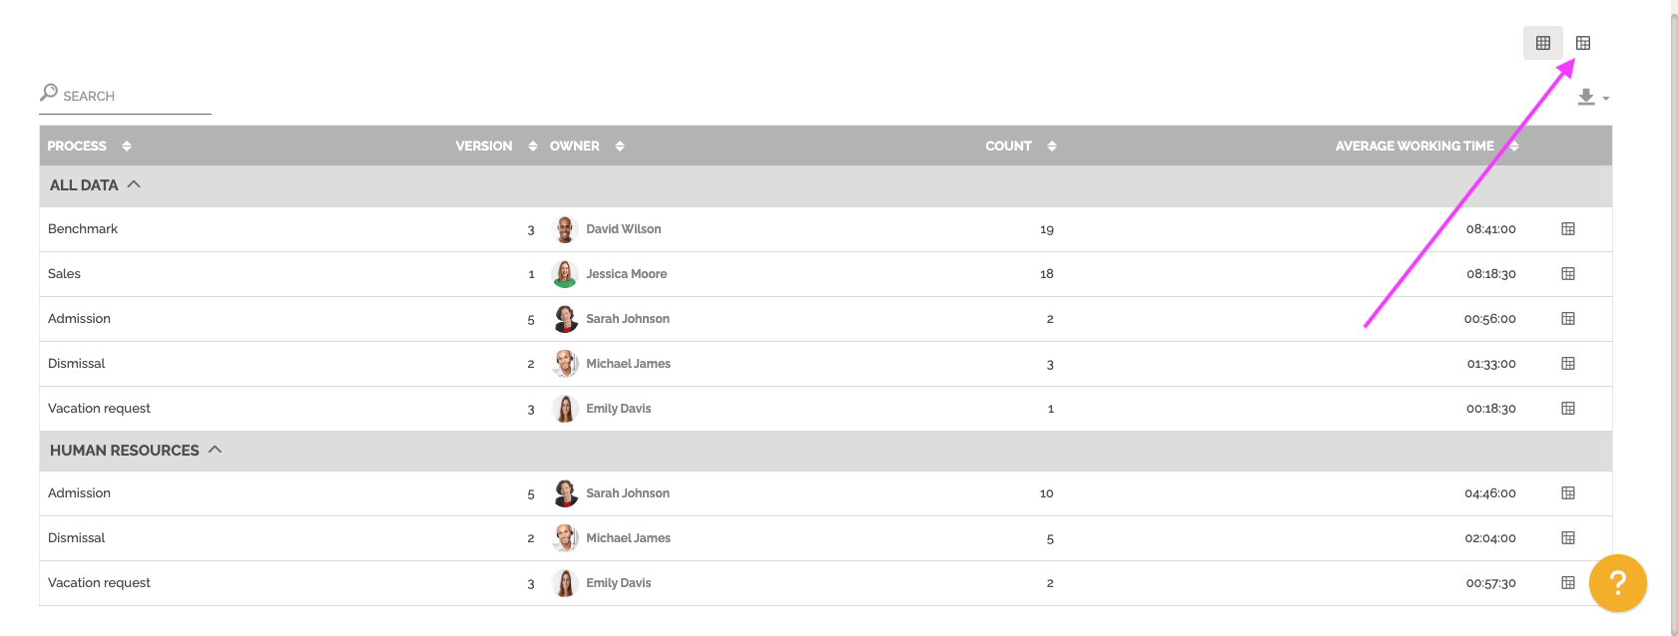The width and height of the screenshot is (1678, 636).
Task: Collapse the ALL DATA group
Action: pyautogui.click(x=134, y=184)
